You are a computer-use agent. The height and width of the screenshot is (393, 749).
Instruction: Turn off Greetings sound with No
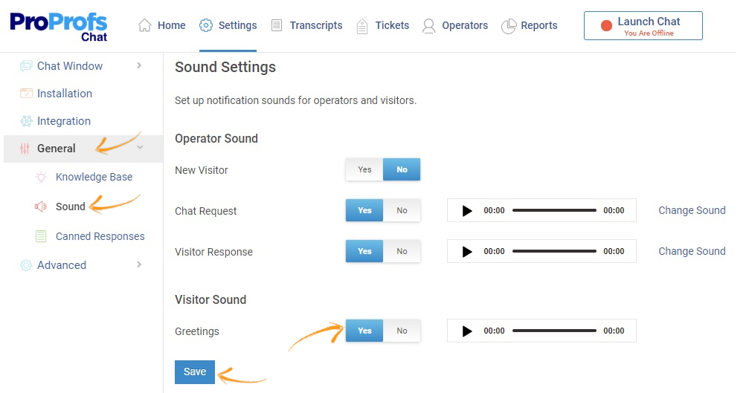[402, 331]
